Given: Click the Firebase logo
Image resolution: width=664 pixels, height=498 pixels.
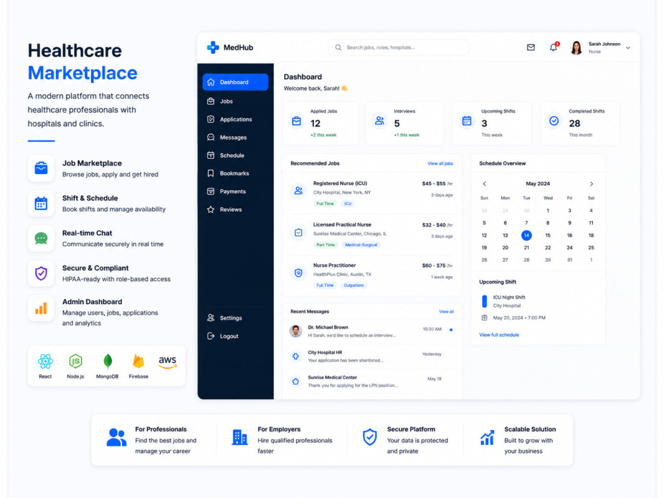Looking at the screenshot, I should [x=139, y=361].
